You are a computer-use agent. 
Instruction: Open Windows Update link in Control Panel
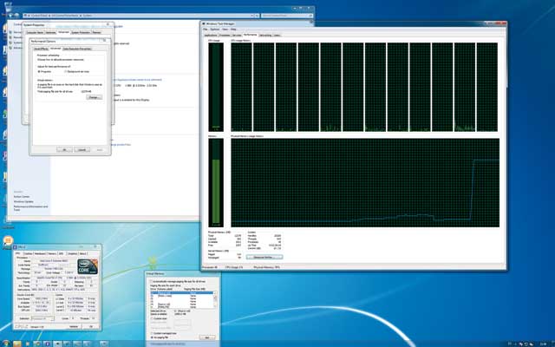tap(23, 201)
